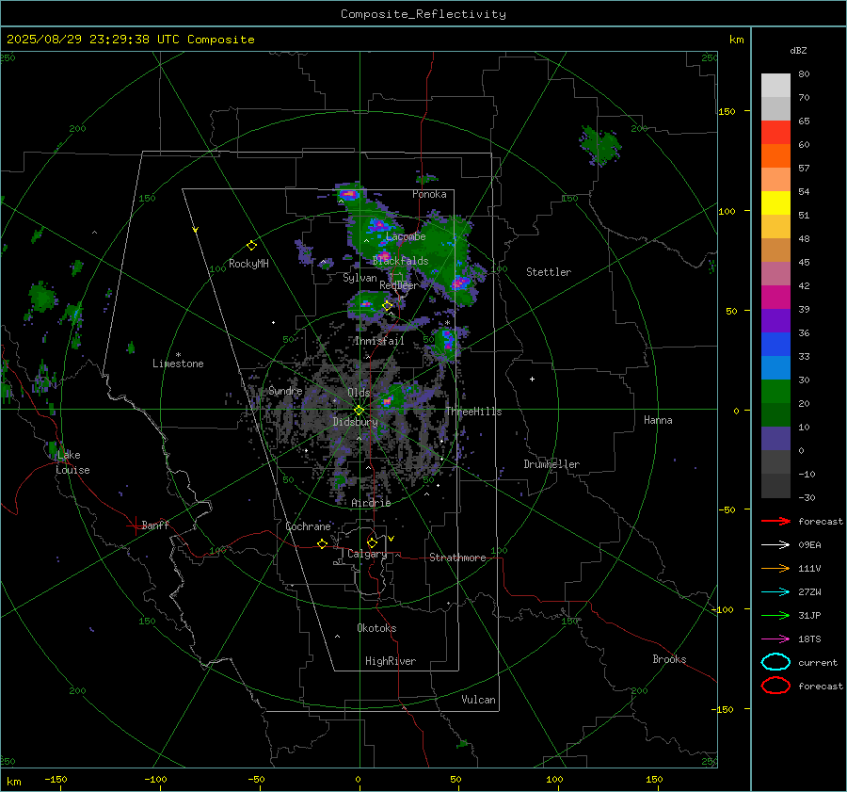Pick the magenta dBZ swatch below 42
Viewport: 847px width, 792px height.
(x=775, y=297)
